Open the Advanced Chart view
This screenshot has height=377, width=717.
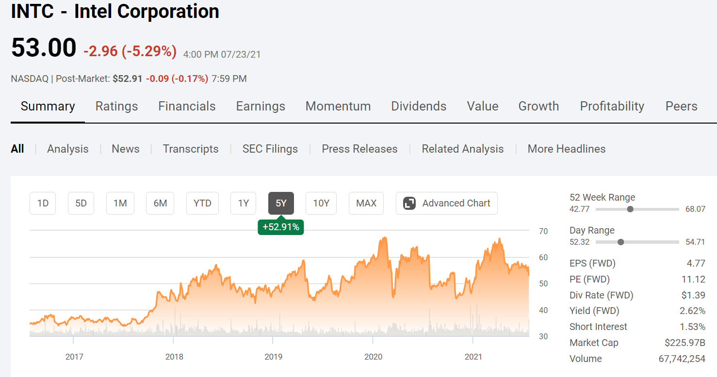(x=446, y=203)
